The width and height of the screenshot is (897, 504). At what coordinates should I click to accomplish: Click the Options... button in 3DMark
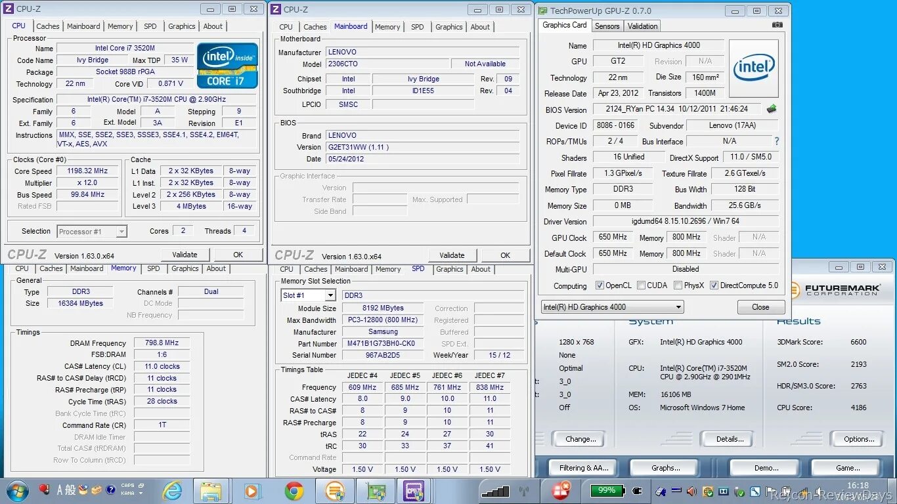[x=859, y=439]
